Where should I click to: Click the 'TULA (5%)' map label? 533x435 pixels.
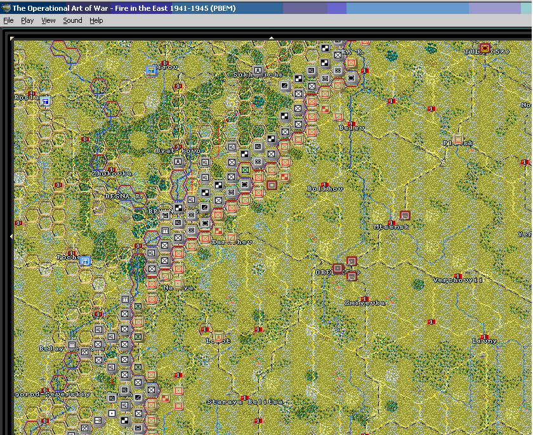pyautogui.click(x=487, y=51)
